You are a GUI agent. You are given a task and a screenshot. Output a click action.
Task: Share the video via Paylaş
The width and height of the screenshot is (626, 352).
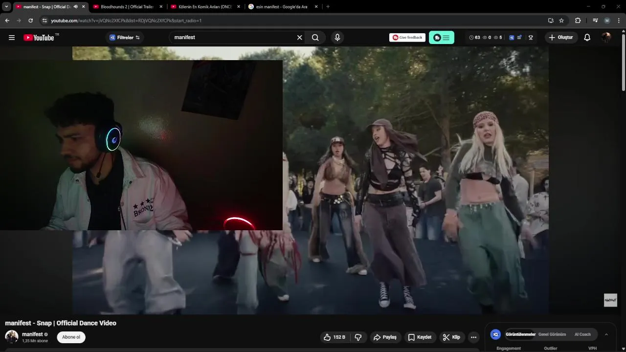point(385,337)
